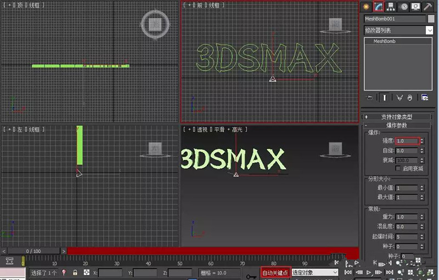Click the perspective viewport ViewCube

point(335,150)
